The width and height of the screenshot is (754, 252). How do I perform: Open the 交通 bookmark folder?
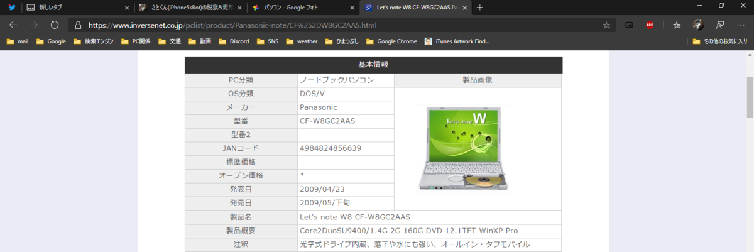pos(170,41)
